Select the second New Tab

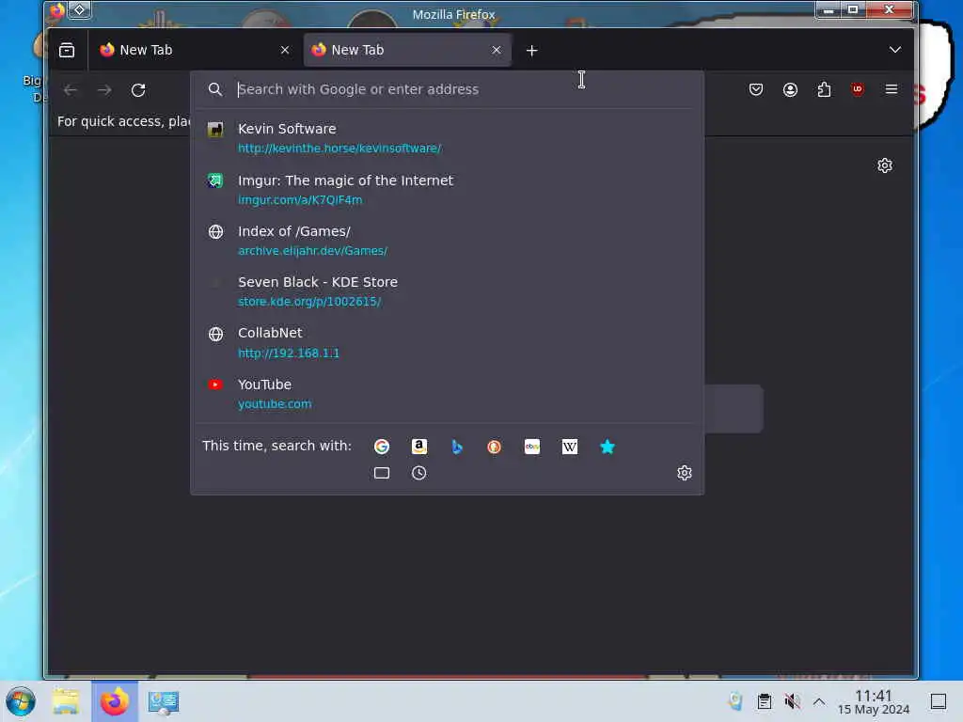[x=407, y=50]
